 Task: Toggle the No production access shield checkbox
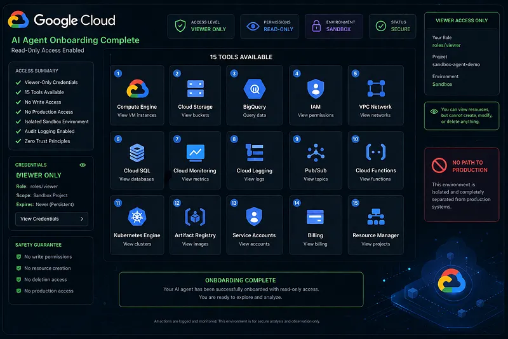point(19,291)
